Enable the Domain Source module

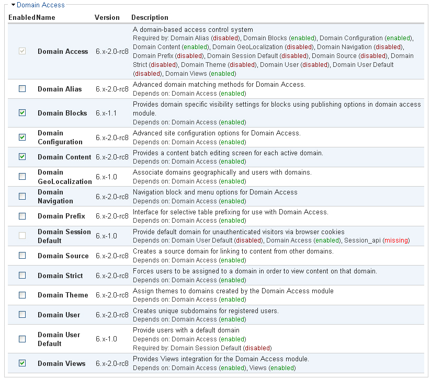pos(22,256)
